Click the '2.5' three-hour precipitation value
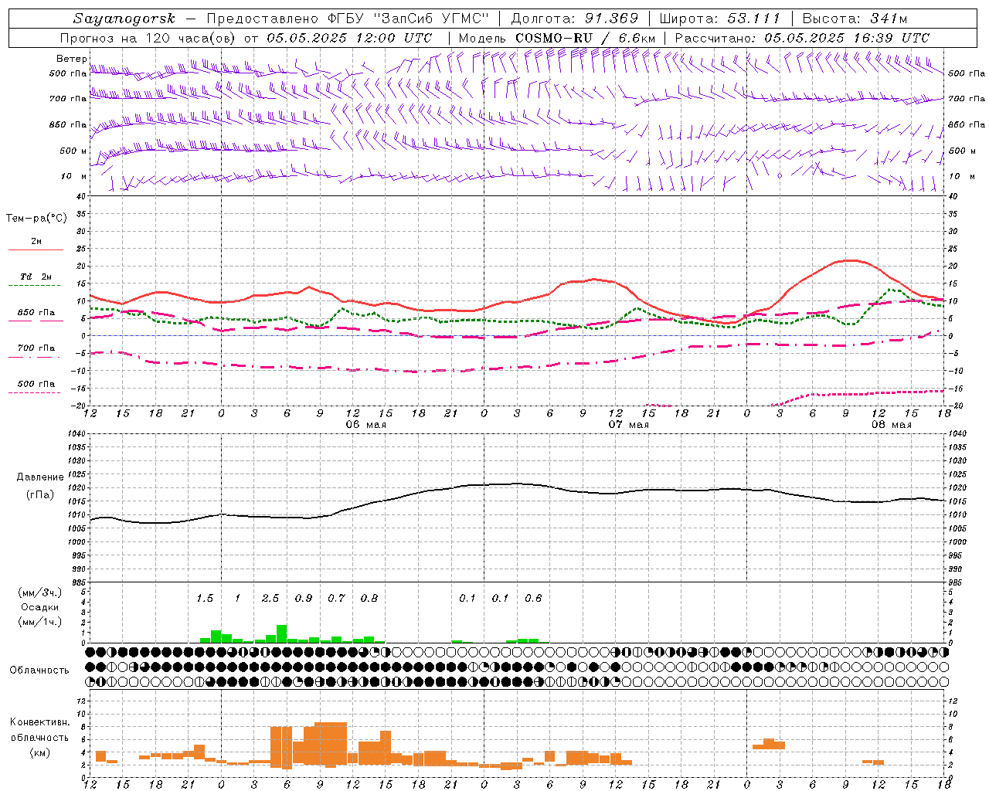Image resolution: width=989 pixels, height=791 pixels. point(270,598)
